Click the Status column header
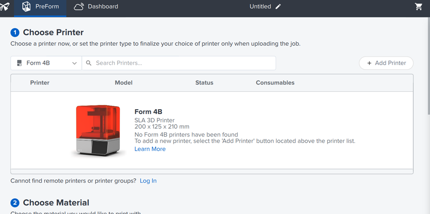The width and height of the screenshot is (430, 214). point(204,83)
